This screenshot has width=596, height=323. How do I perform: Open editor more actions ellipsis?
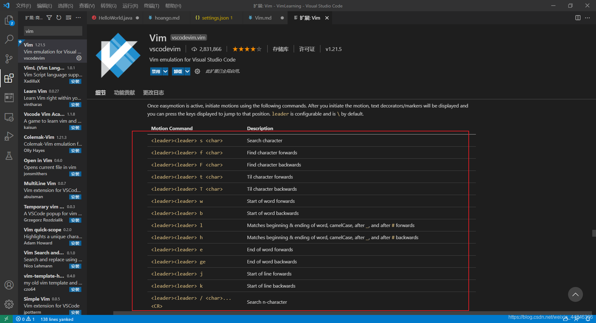tap(587, 18)
